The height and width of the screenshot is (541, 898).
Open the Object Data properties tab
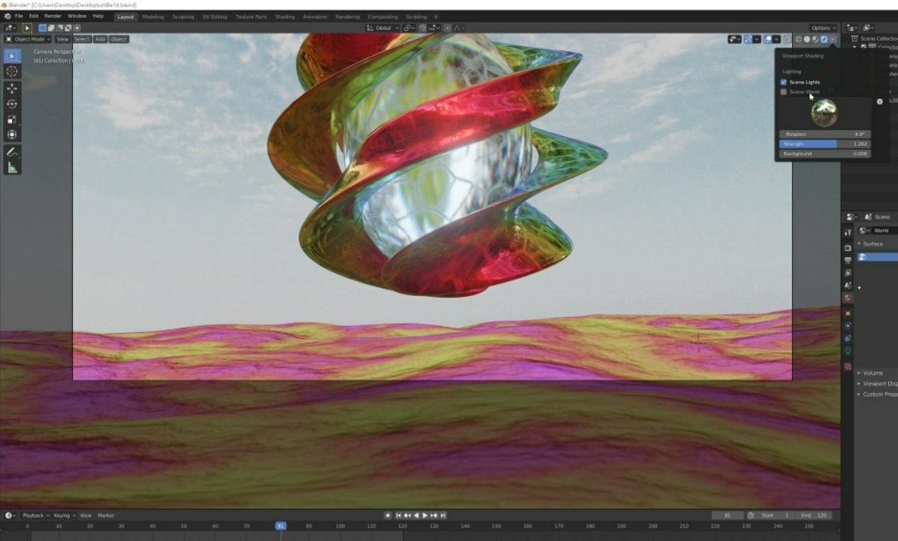(x=848, y=351)
